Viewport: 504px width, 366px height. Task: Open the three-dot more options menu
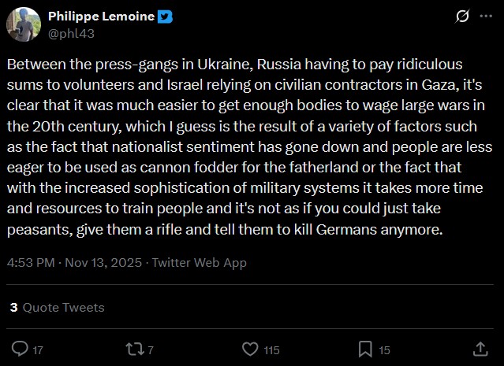486,16
